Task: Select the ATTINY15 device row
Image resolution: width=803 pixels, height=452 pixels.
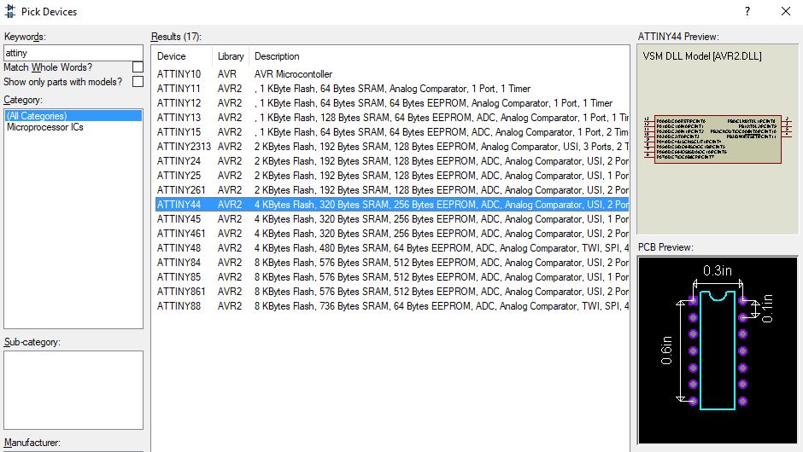Action: pyautogui.click(x=392, y=132)
